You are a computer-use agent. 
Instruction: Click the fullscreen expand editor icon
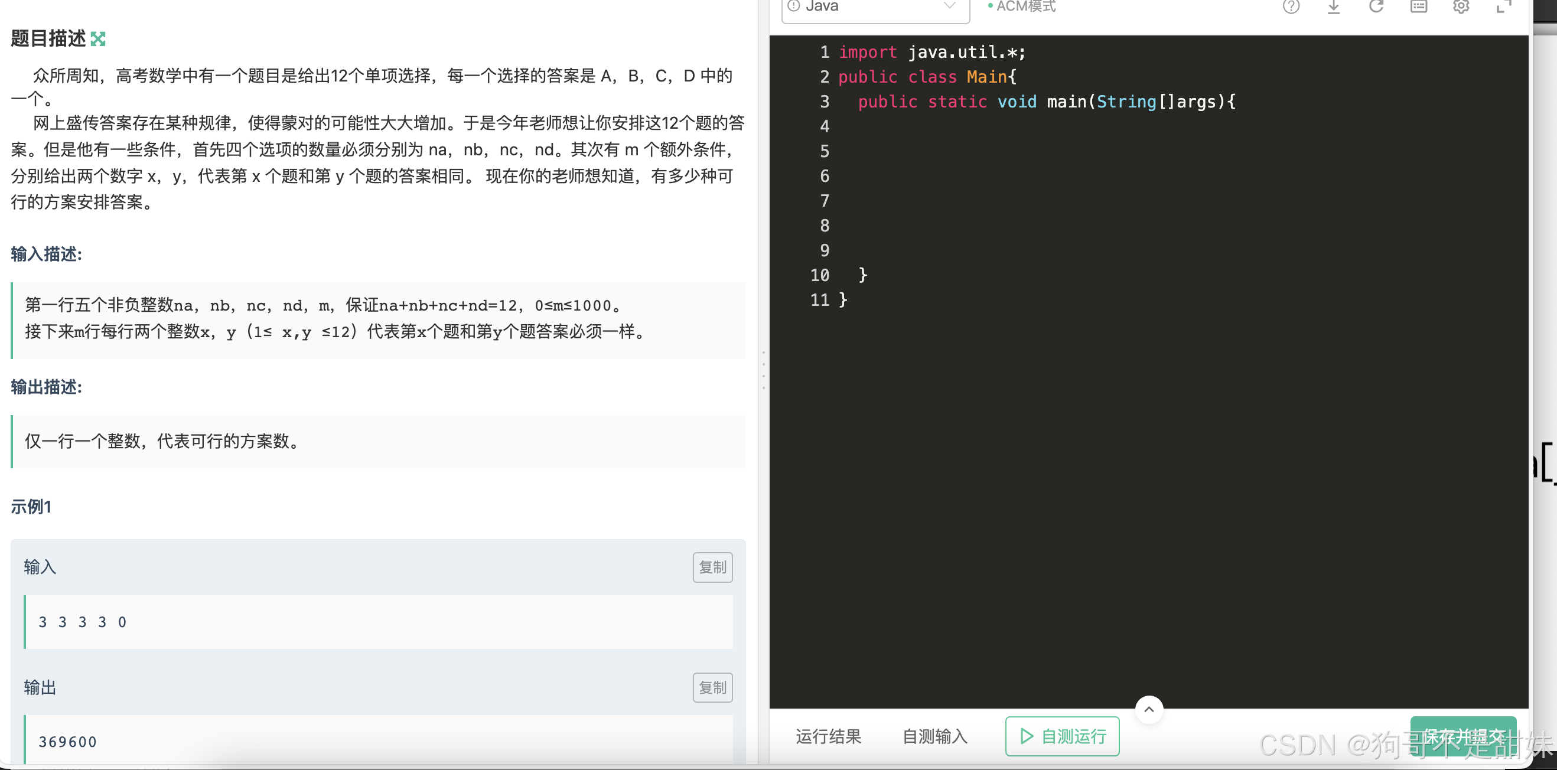(x=1503, y=6)
